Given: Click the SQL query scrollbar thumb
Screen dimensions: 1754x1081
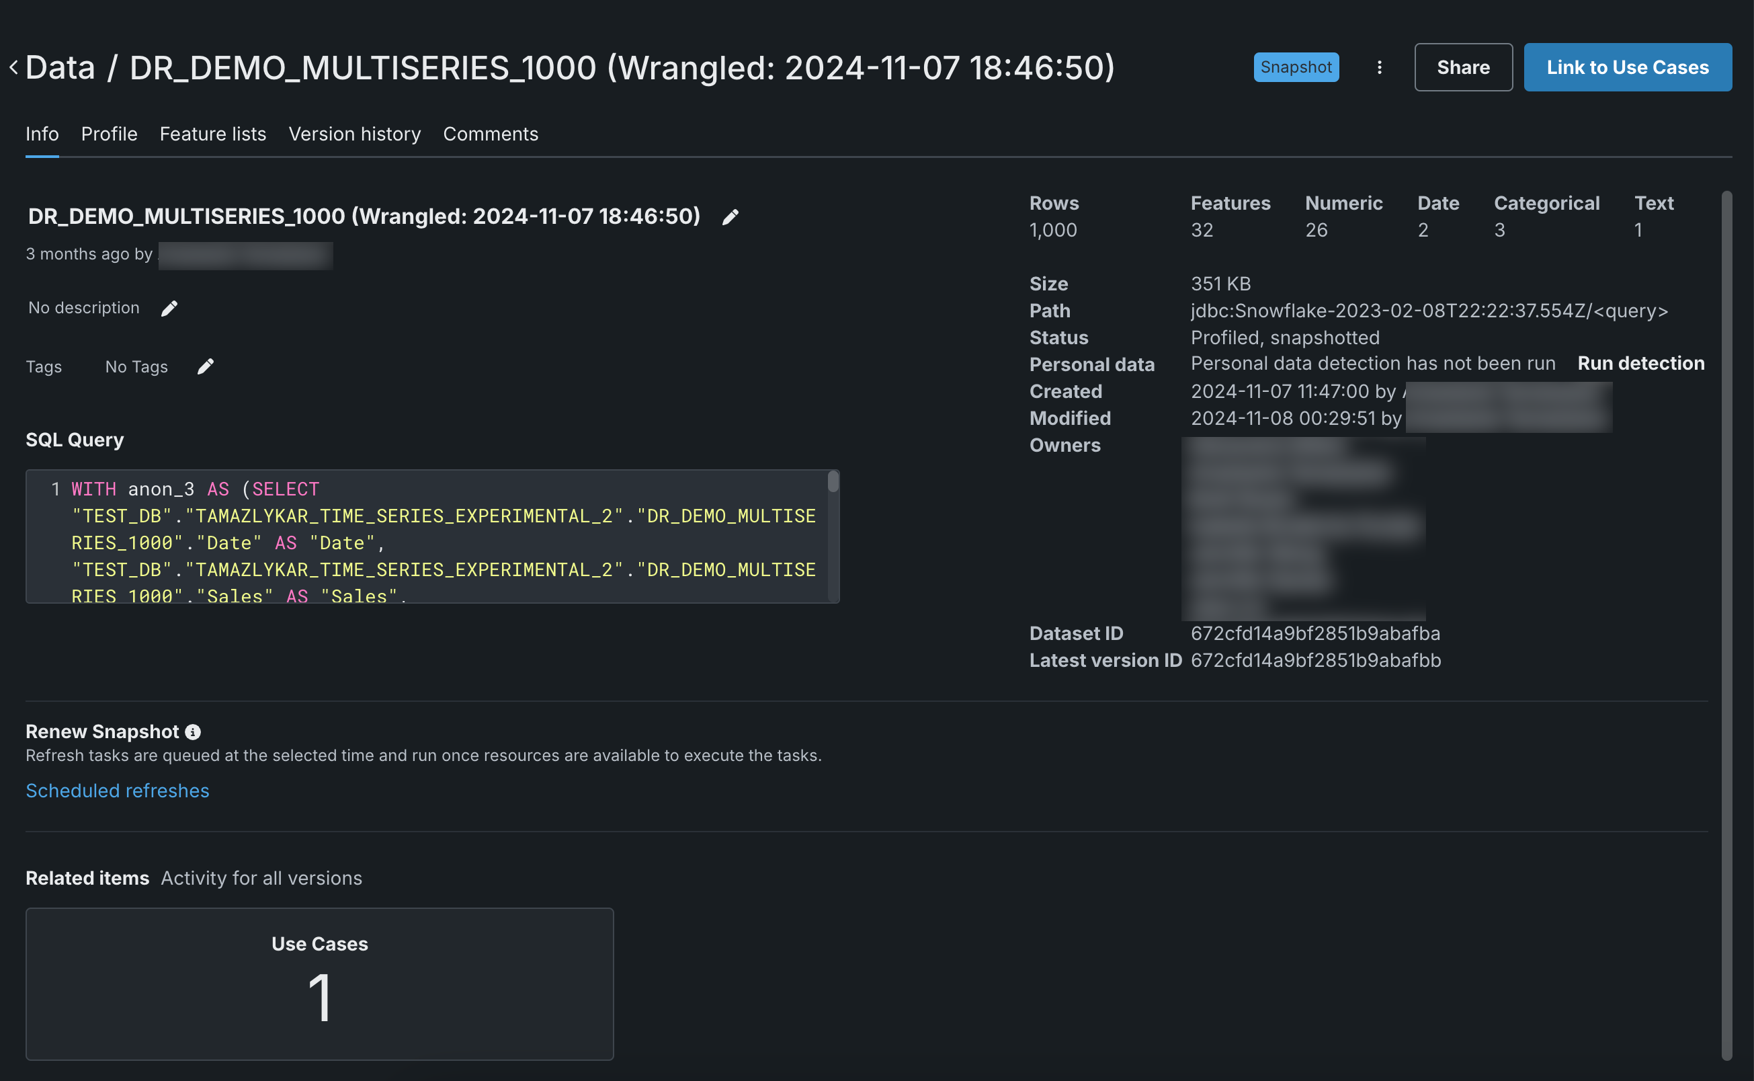Looking at the screenshot, I should coord(833,482).
